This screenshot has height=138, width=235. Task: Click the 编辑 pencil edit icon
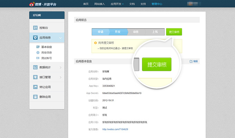pos(191,61)
